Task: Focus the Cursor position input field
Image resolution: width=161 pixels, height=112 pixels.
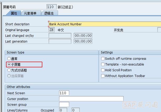Action: (x=91, y=99)
